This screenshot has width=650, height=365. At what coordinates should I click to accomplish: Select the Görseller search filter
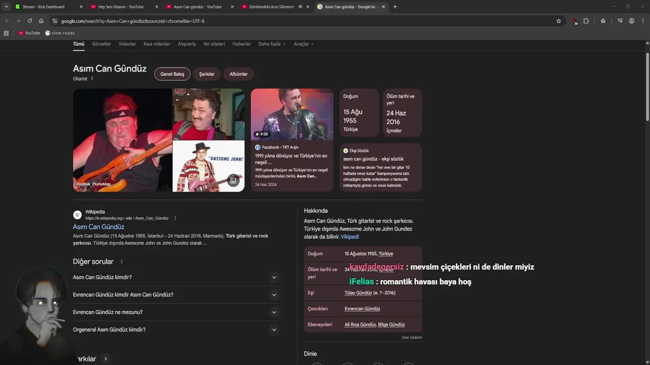102,44
